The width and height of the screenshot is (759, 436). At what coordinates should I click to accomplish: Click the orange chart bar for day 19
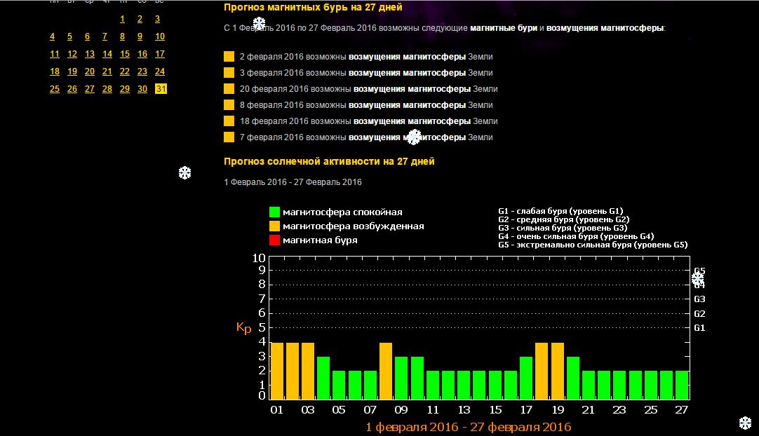pyautogui.click(x=557, y=371)
